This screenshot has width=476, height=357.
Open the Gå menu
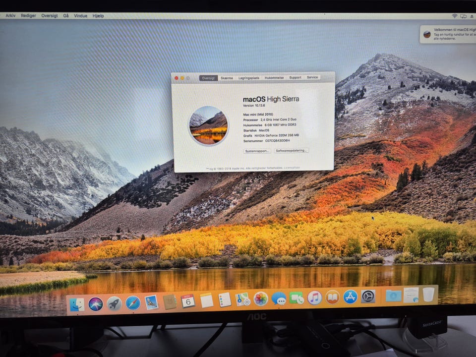(x=66, y=15)
